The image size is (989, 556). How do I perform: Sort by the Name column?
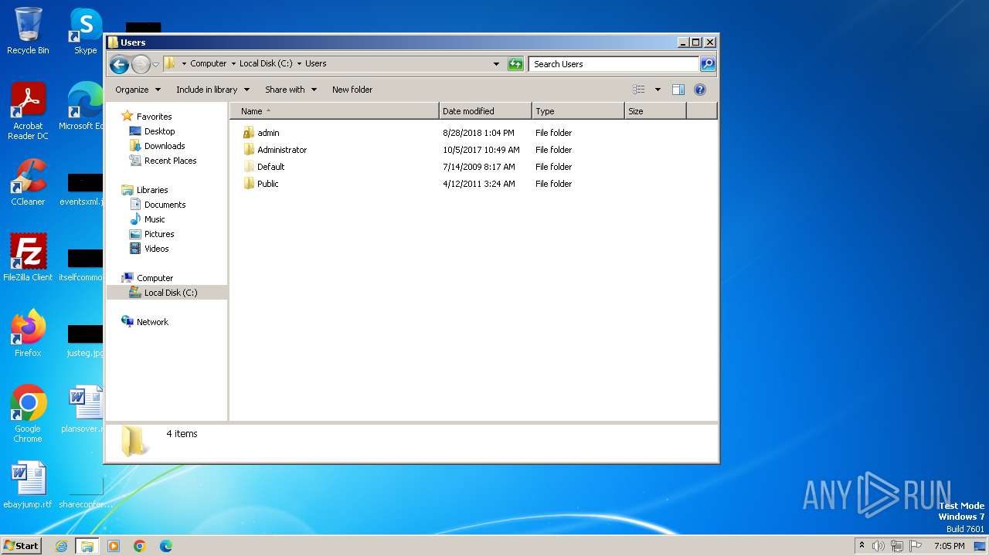tap(334, 111)
